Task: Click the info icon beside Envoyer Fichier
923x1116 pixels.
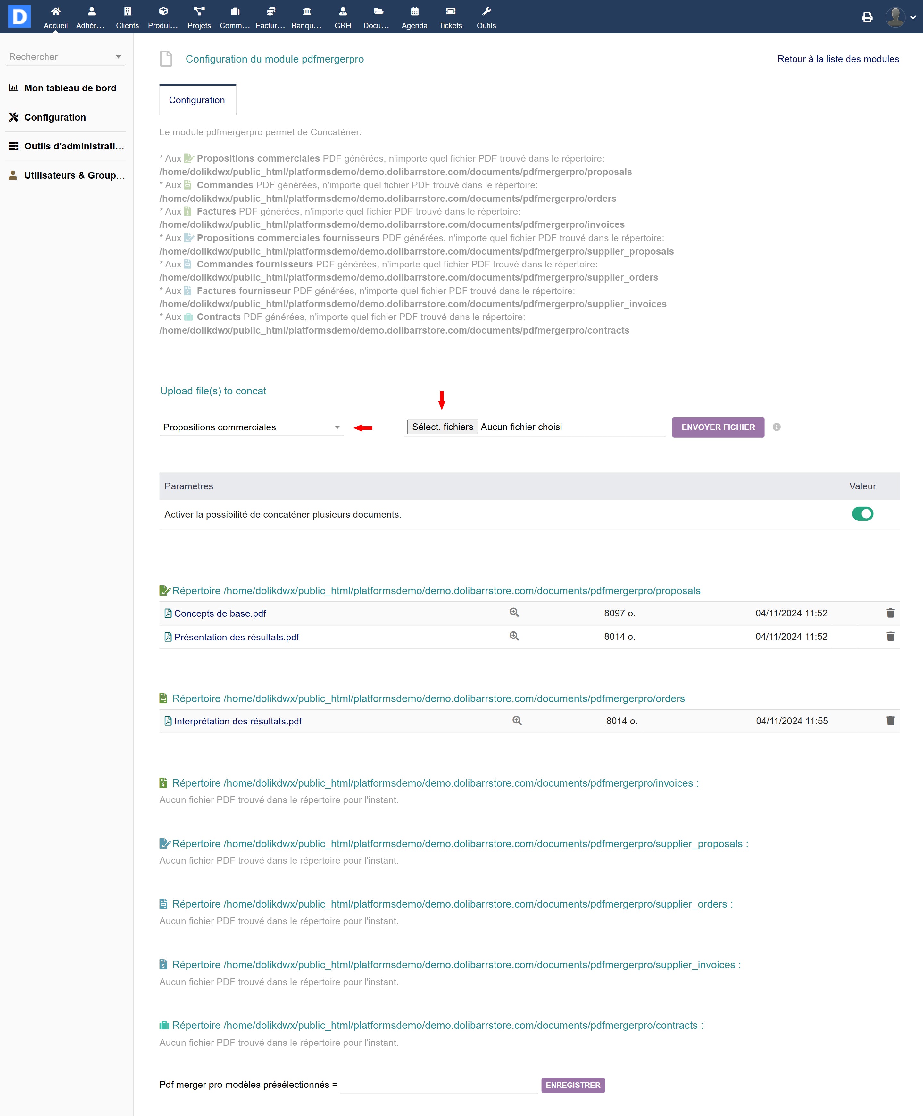Action: [777, 427]
